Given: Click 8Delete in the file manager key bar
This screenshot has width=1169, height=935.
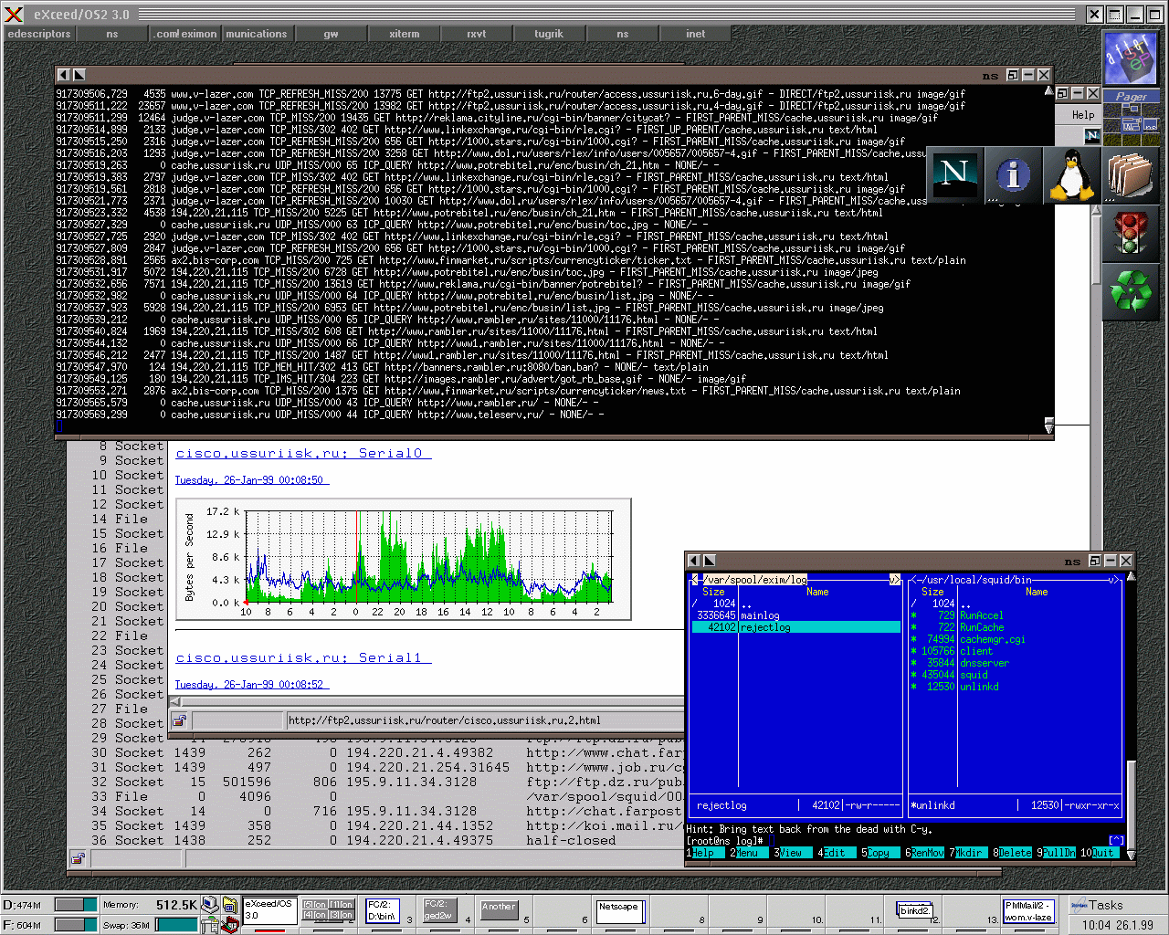Looking at the screenshot, I should pos(1013,853).
